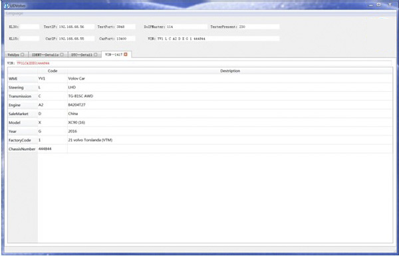Screen dimensions: 399x256
Task: Select the VIN--1417 tab
Action: click(x=116, y=55)
